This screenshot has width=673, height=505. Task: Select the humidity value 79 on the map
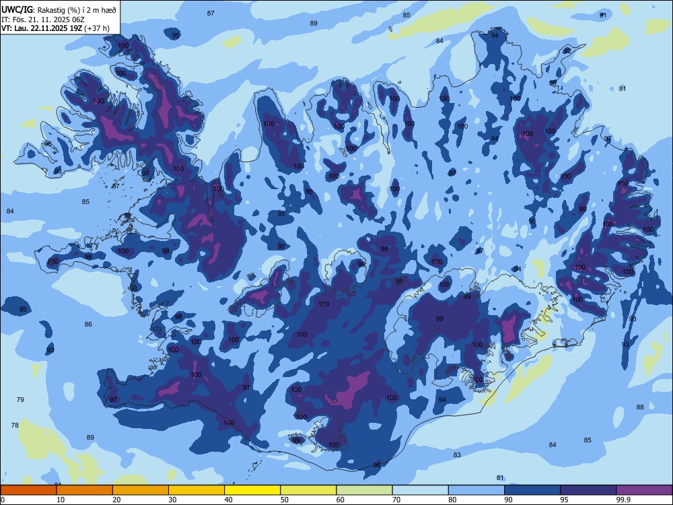click(20, 399)
